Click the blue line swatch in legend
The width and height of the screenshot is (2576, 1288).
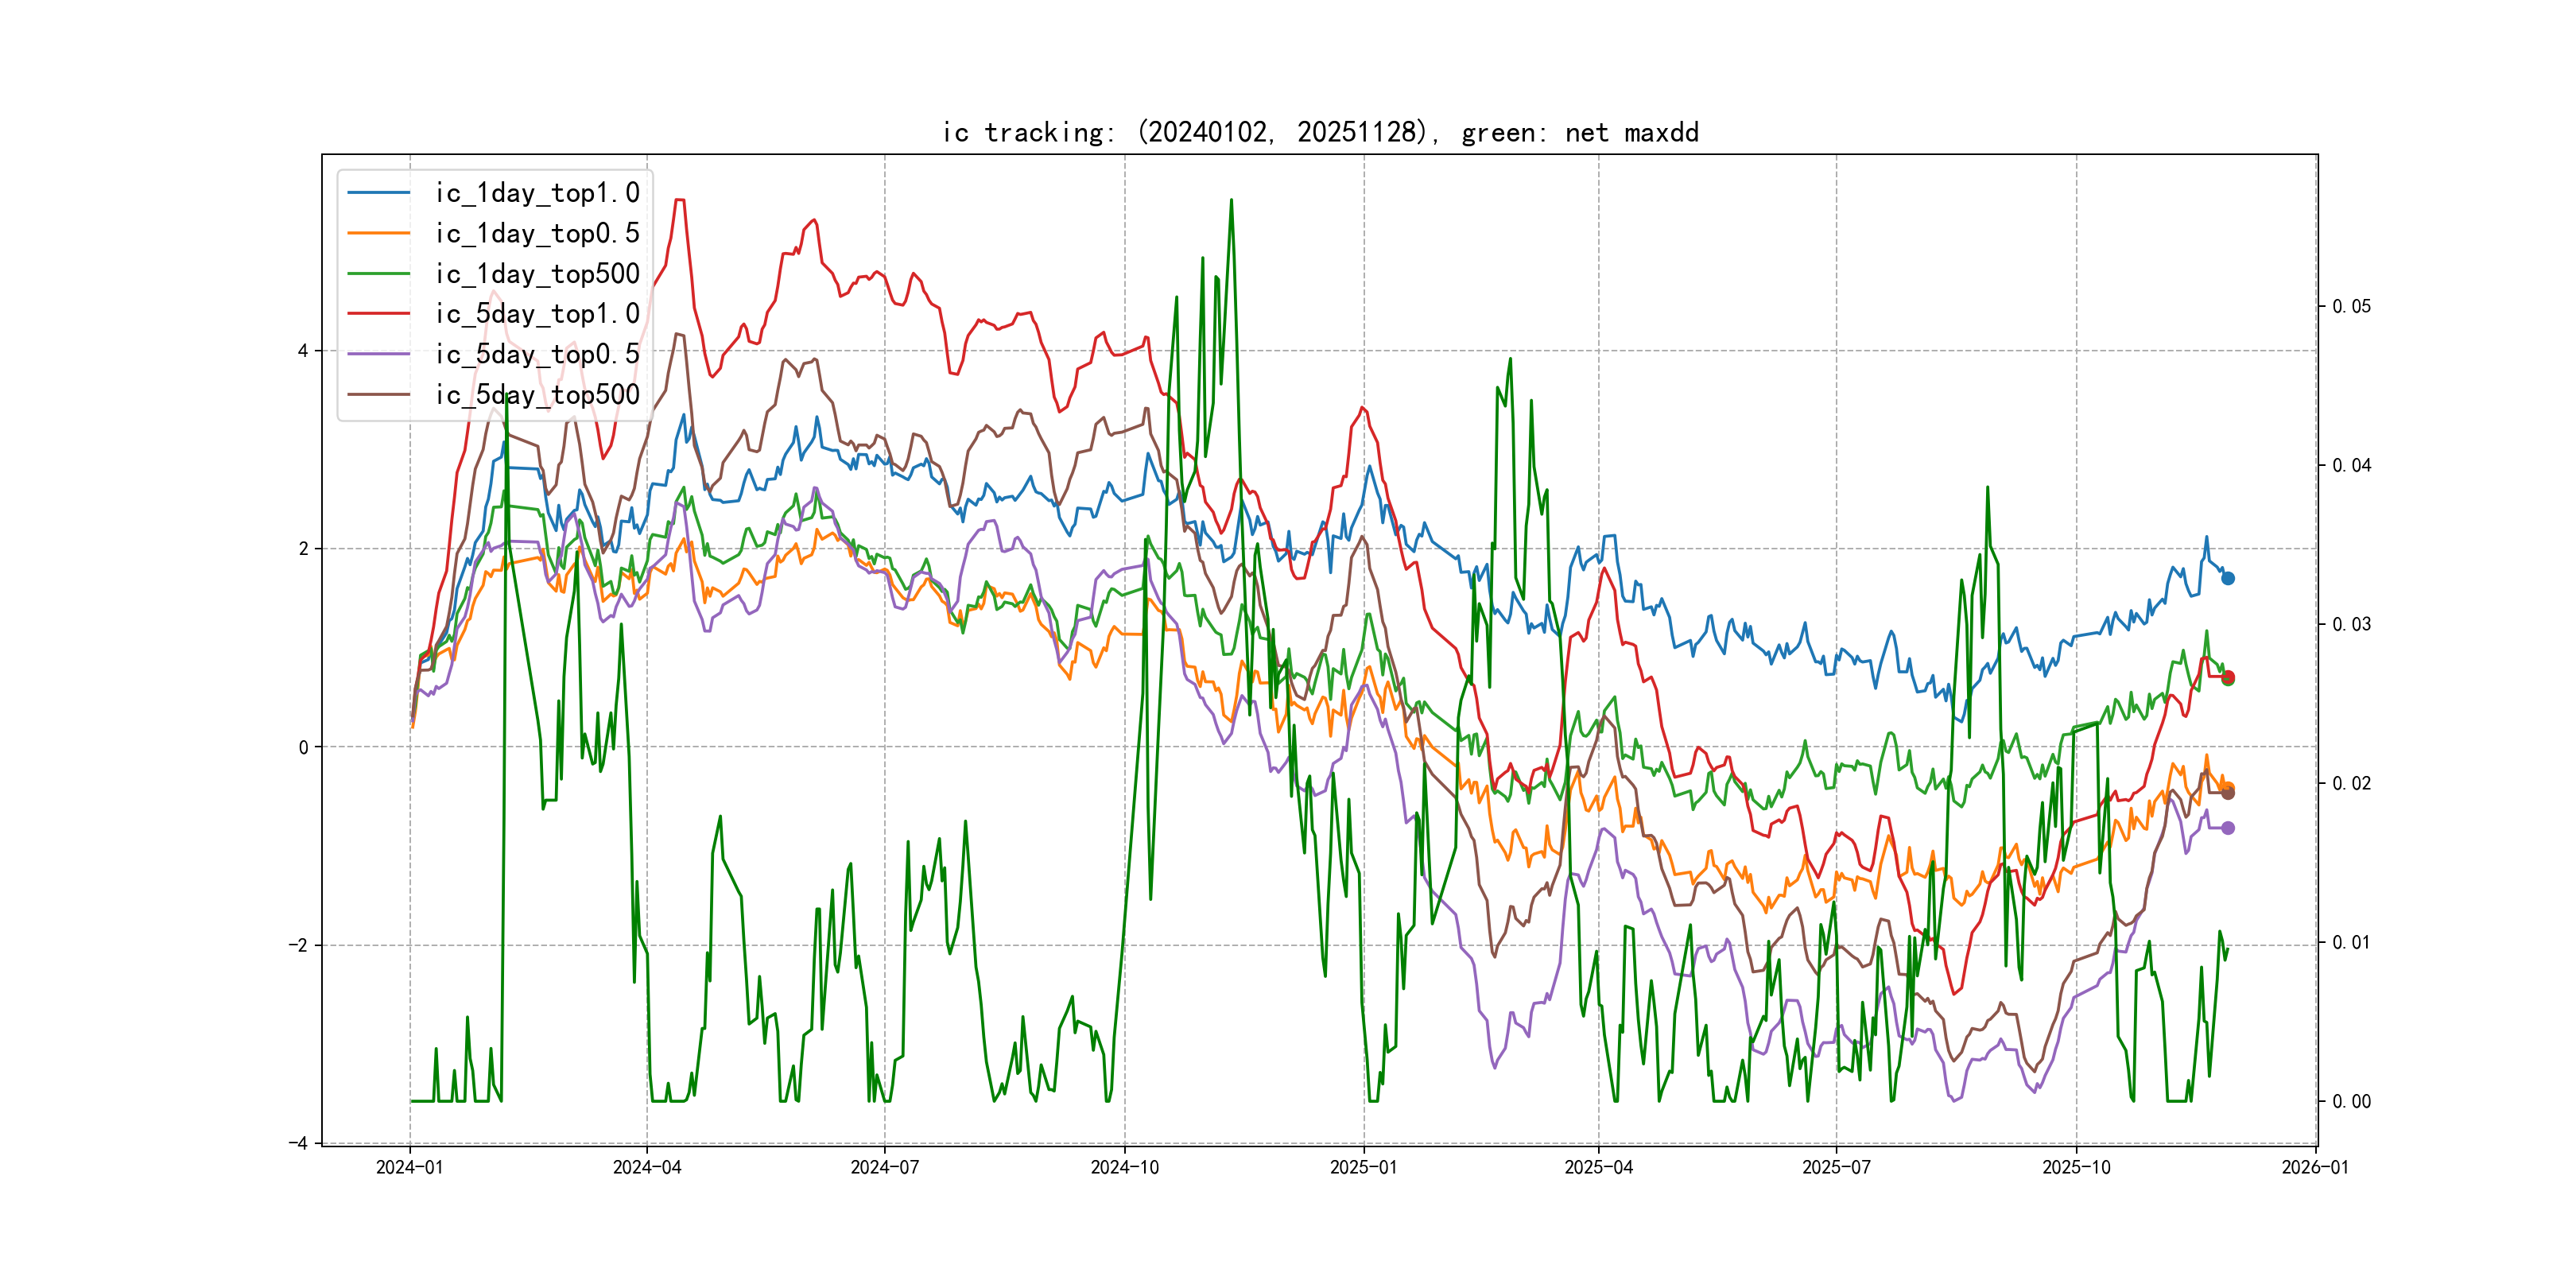click(x=379, y=193)
